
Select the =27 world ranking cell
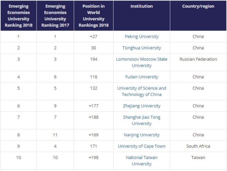point(94,36)
